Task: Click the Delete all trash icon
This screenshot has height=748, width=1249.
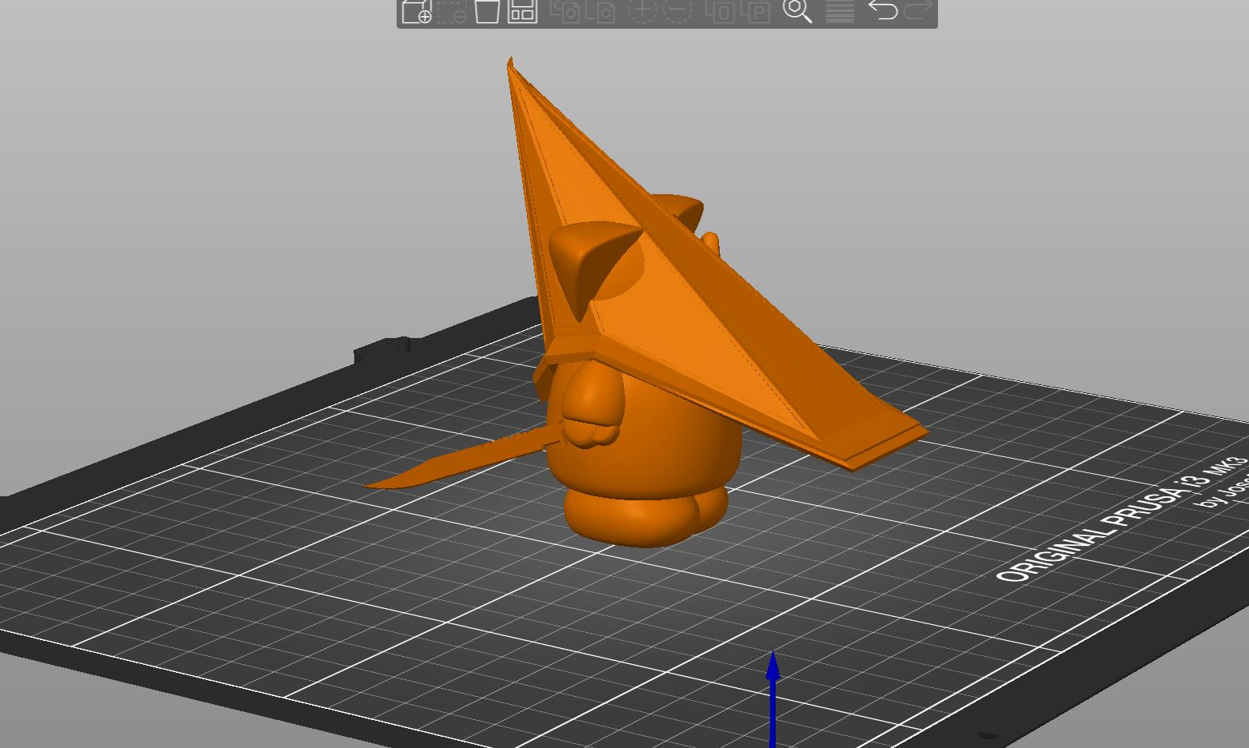Action: point(487,11)
